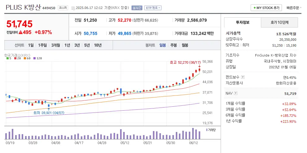
Task: Select the 주봉 weekly candlestick chart
Action: coord(173,45)
